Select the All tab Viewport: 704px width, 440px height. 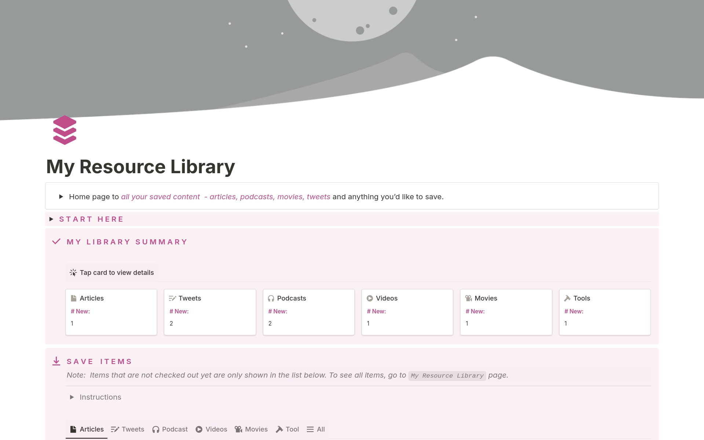[315, 429]
